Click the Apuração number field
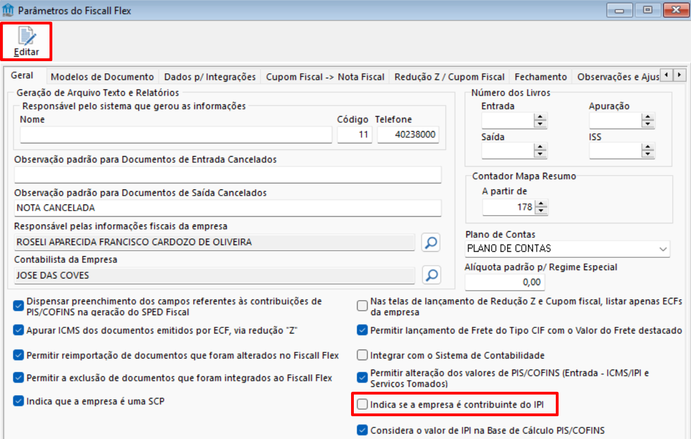691x439 pixels. click(x=615, y=121)
